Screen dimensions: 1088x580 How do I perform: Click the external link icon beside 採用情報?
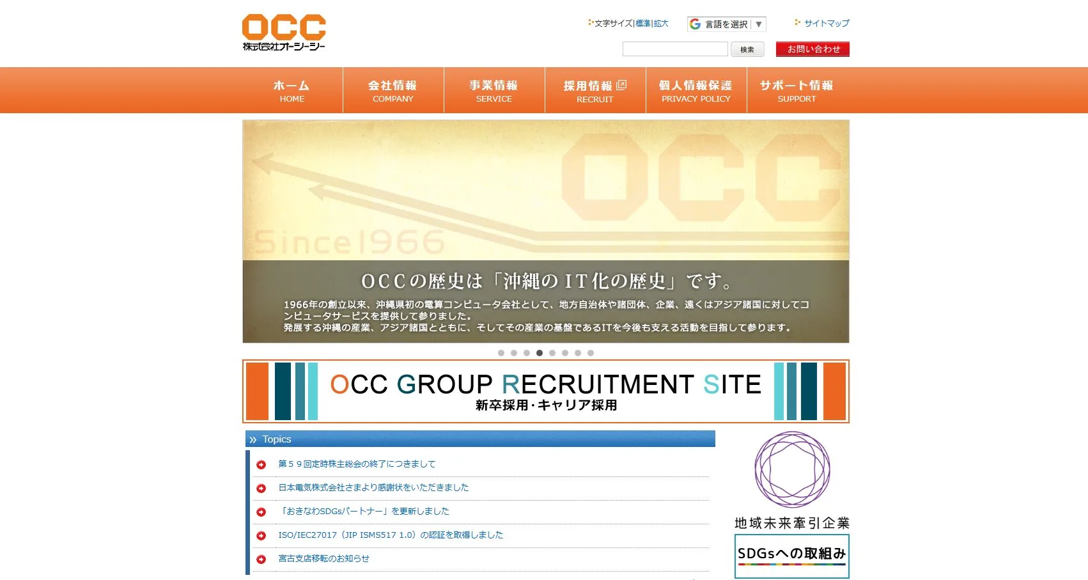coord(623,84)
